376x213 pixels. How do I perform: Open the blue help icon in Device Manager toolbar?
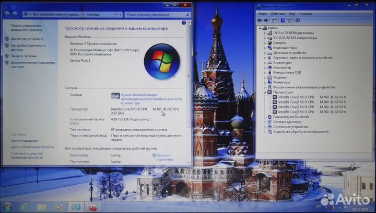(x=283, y=20)
